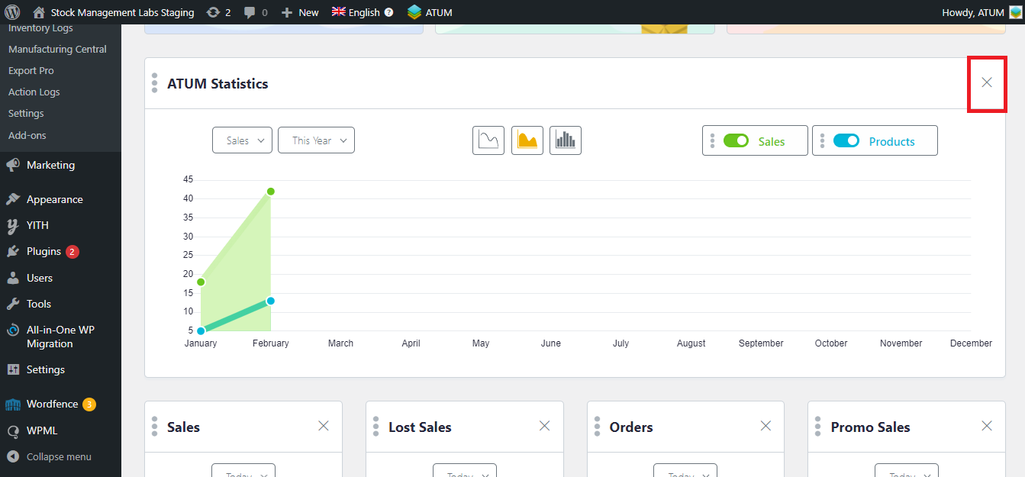This screenshot has width=1025, height=477.
Task: Open Marketing menu label
Action: click(50, 165)
